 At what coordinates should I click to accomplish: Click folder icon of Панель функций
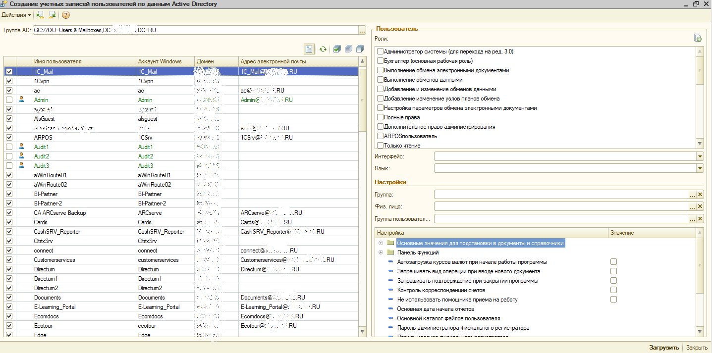tap(390, 252)
